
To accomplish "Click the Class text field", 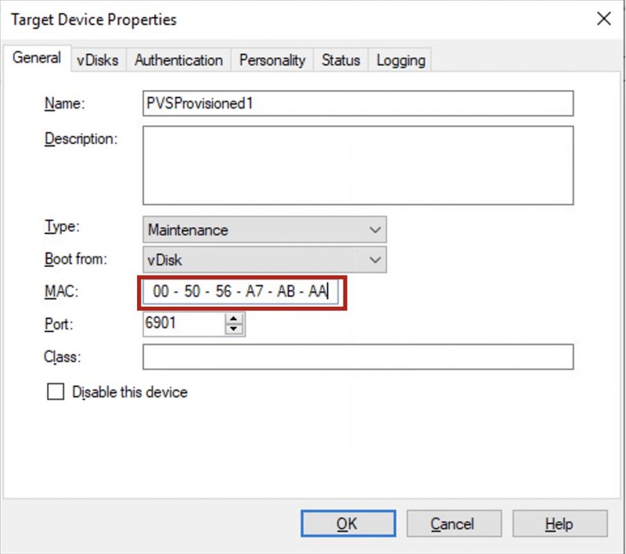I will (x=357, y=357).
